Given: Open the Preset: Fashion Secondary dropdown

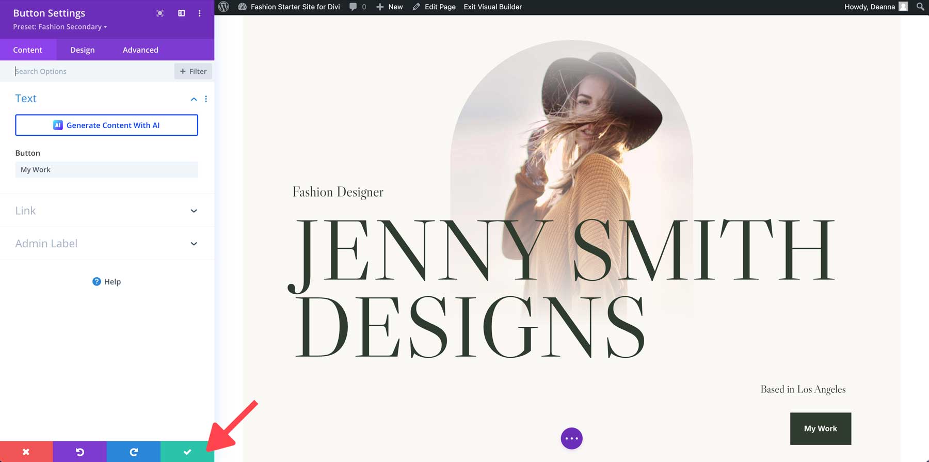Looking at the screenshot, I should (x=60, y=27).
